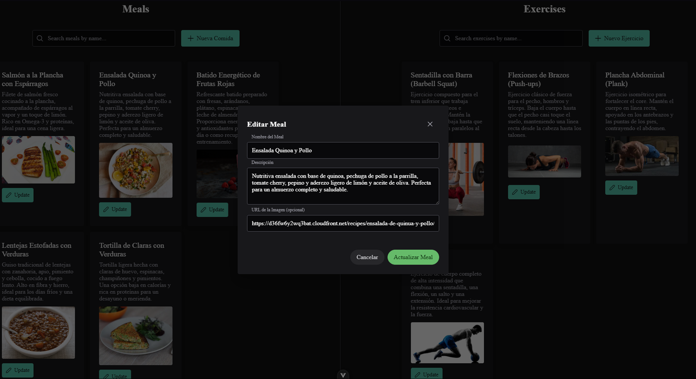The image size is (696, 379).
Task: Open the push-ups exercise photo
Action: [x=544, y=161]
